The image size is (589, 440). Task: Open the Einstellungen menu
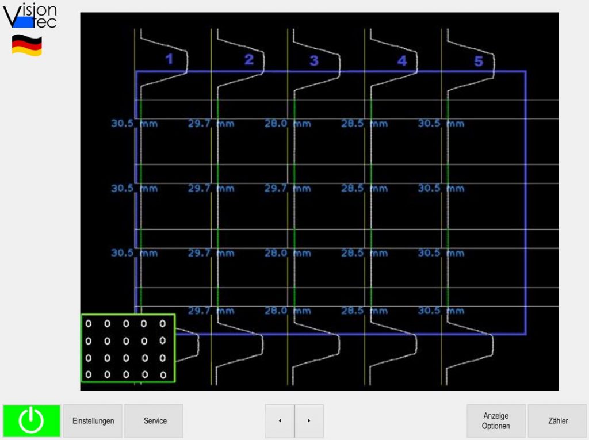[x=93, y=421]
